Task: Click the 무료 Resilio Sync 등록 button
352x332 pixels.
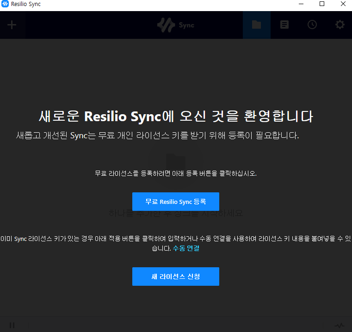Action: [x=176, y=202]
